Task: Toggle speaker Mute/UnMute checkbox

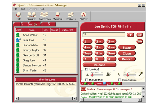Action: (86, 80)
